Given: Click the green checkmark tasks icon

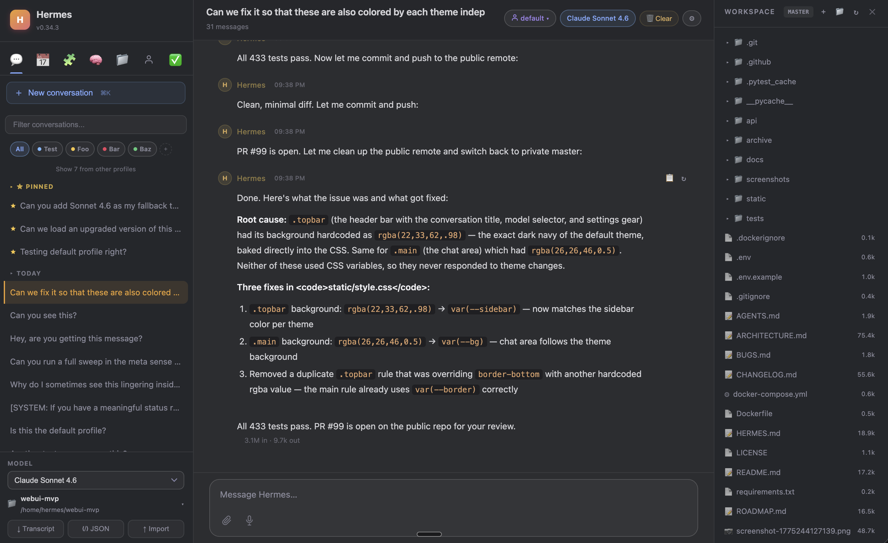Looking at the screenshot, I should [x=175, y=60].
